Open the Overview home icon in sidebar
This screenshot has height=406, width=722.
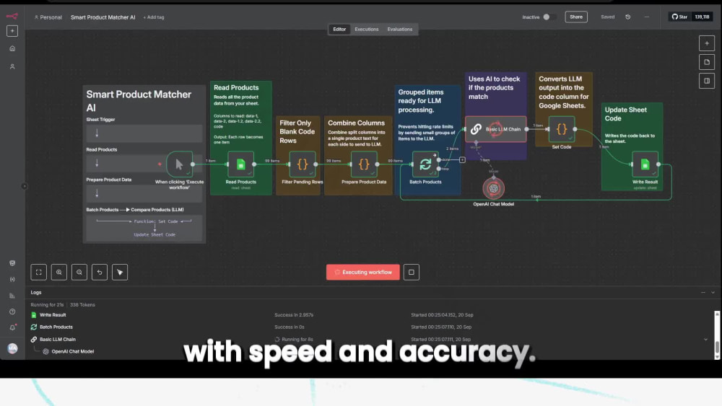(12, 48)
